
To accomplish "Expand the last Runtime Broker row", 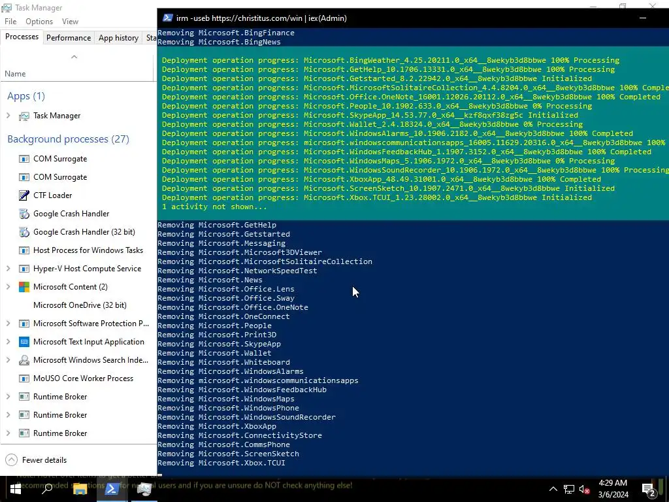I will pos(8,433).
